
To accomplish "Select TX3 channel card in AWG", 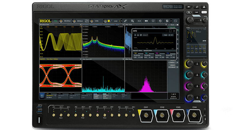I will 159,55.
